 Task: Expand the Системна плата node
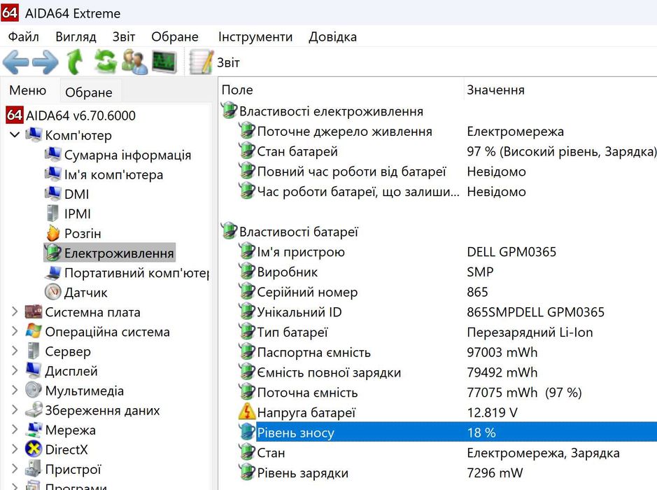tap(15, 311)
